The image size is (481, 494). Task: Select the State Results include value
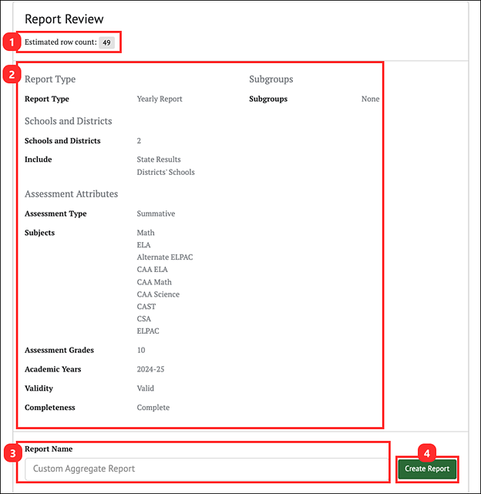coord(159,160)
